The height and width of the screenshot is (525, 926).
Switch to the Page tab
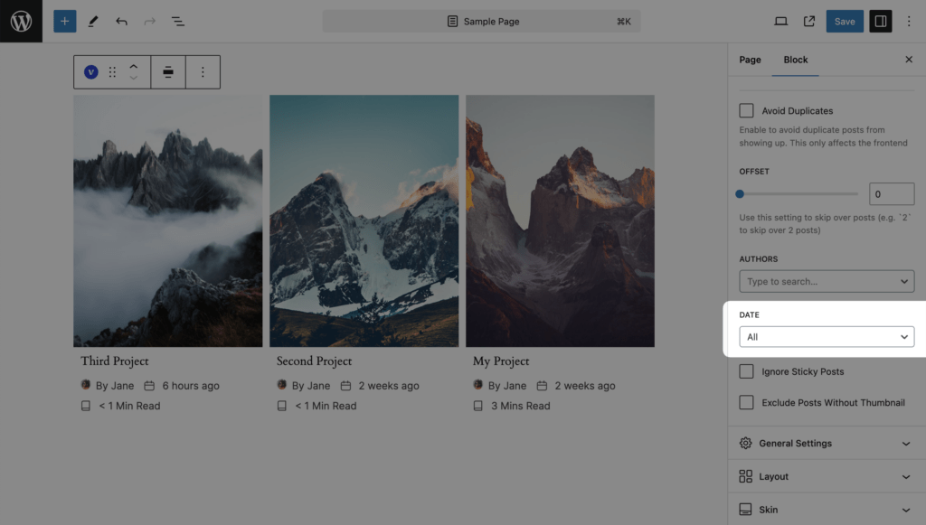(x=750, y=60)
